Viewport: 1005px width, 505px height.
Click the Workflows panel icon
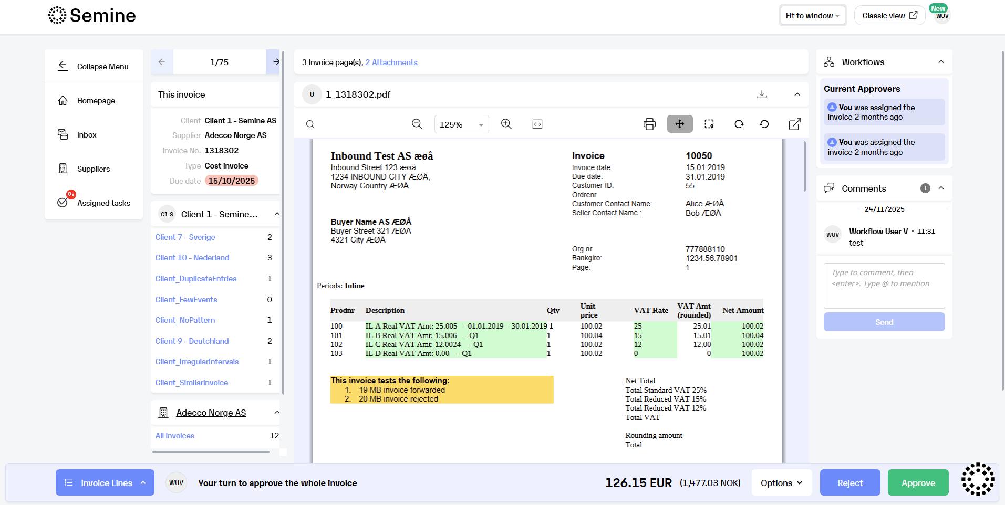point(829,62)
